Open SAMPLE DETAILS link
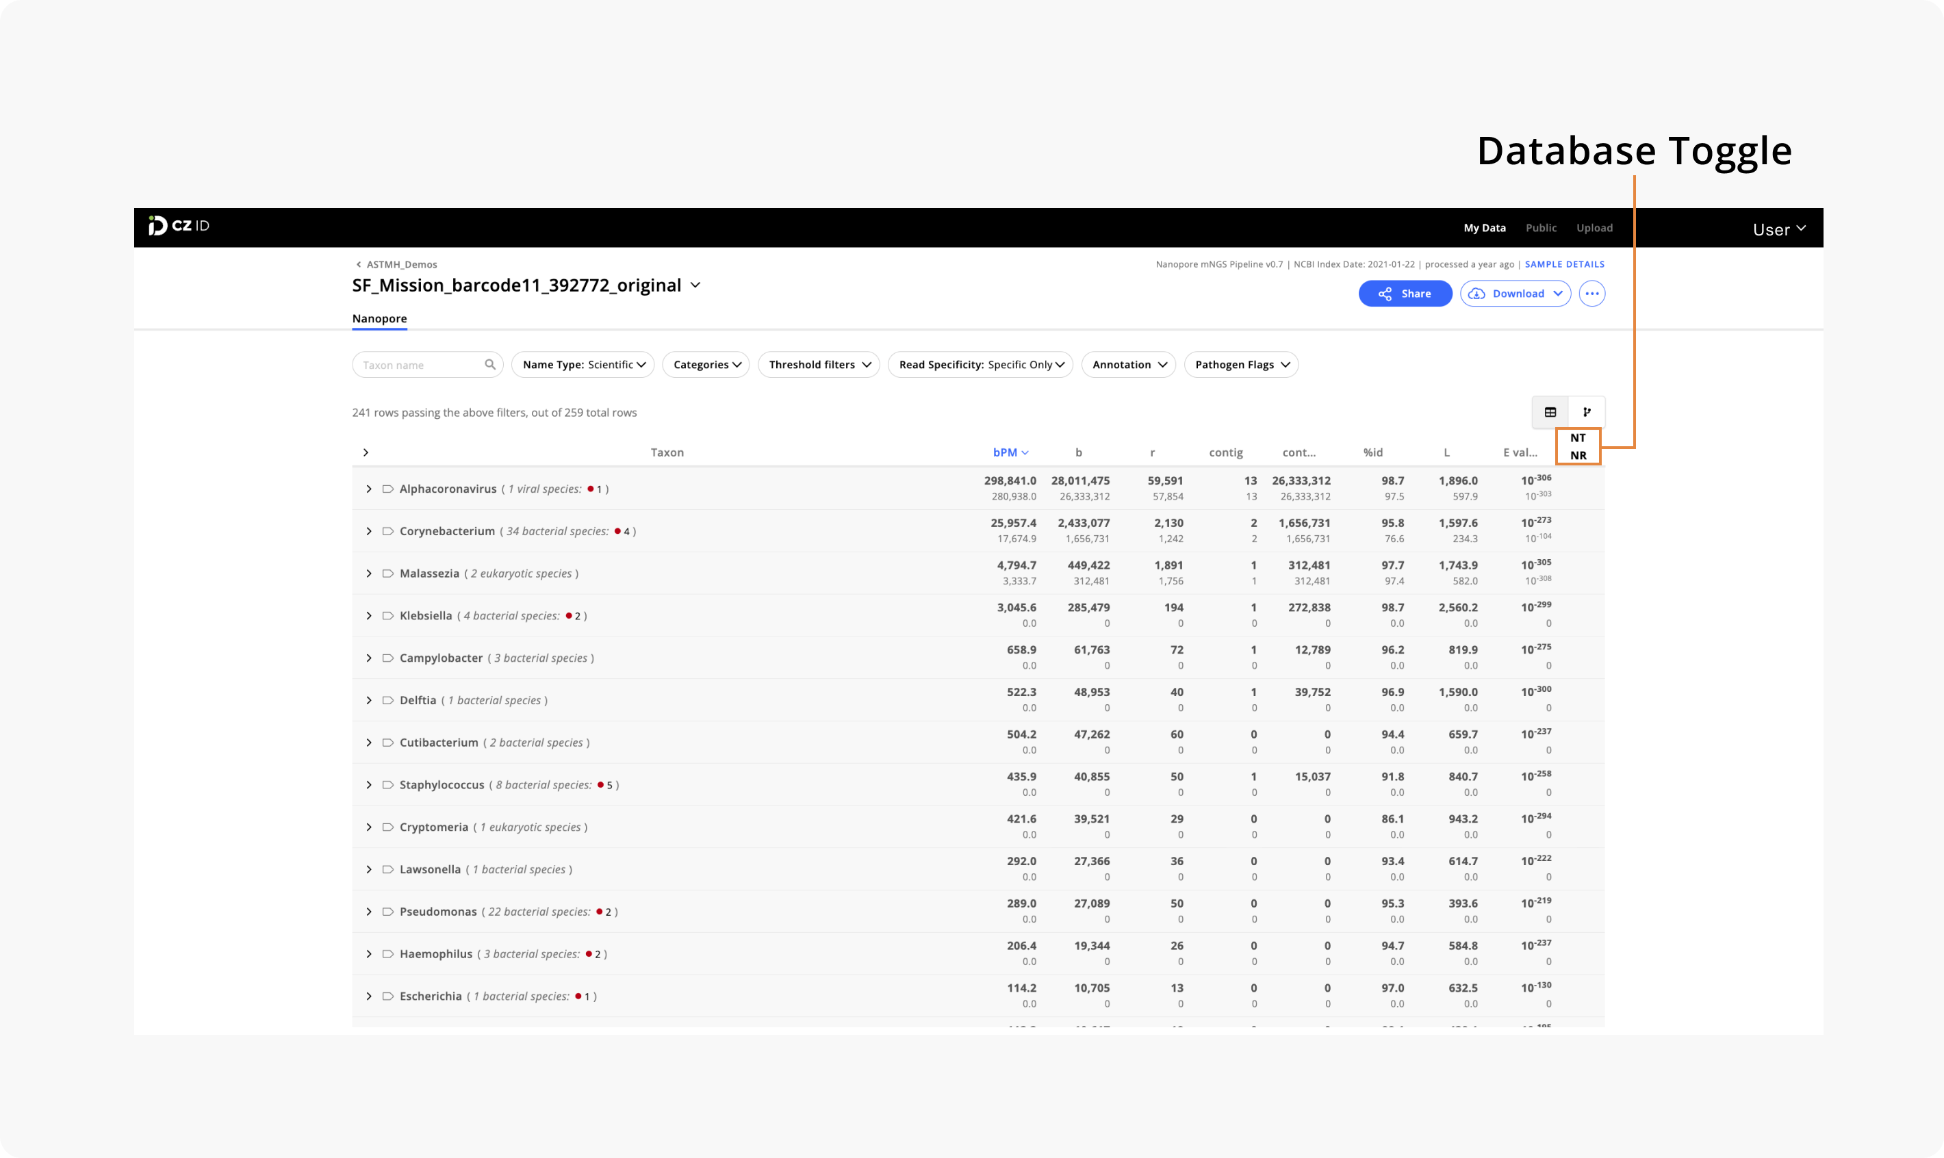 pyautogui.click(x=1564, y=265)
